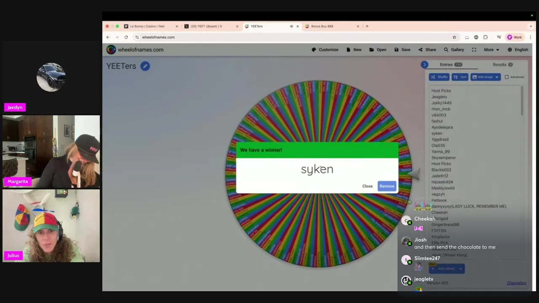Enable the Advanced checkbox
This screenshot has height=303, width=539.
click(507, 77)
